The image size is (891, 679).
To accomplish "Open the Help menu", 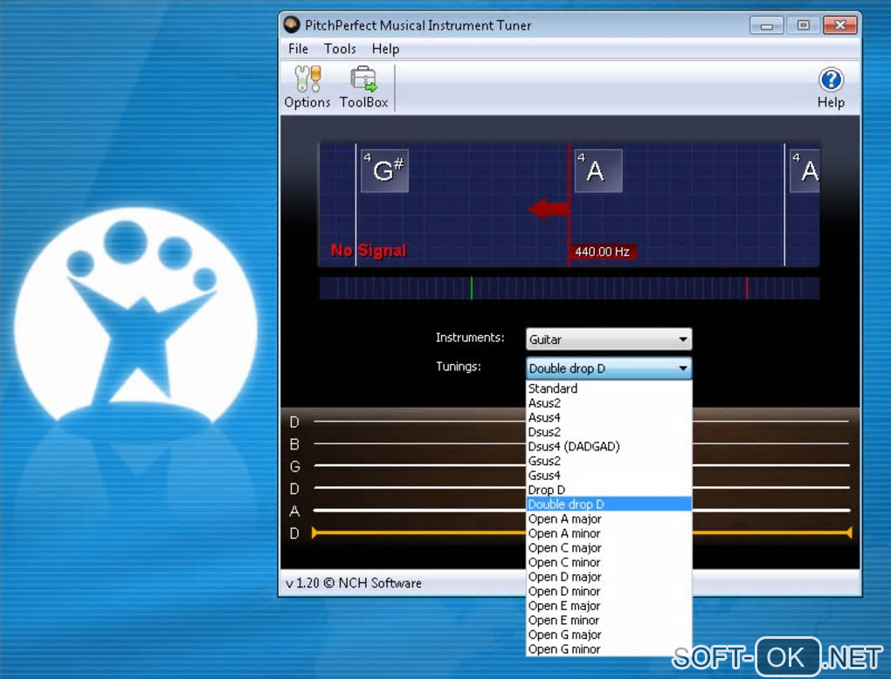I will coord(385,49).
